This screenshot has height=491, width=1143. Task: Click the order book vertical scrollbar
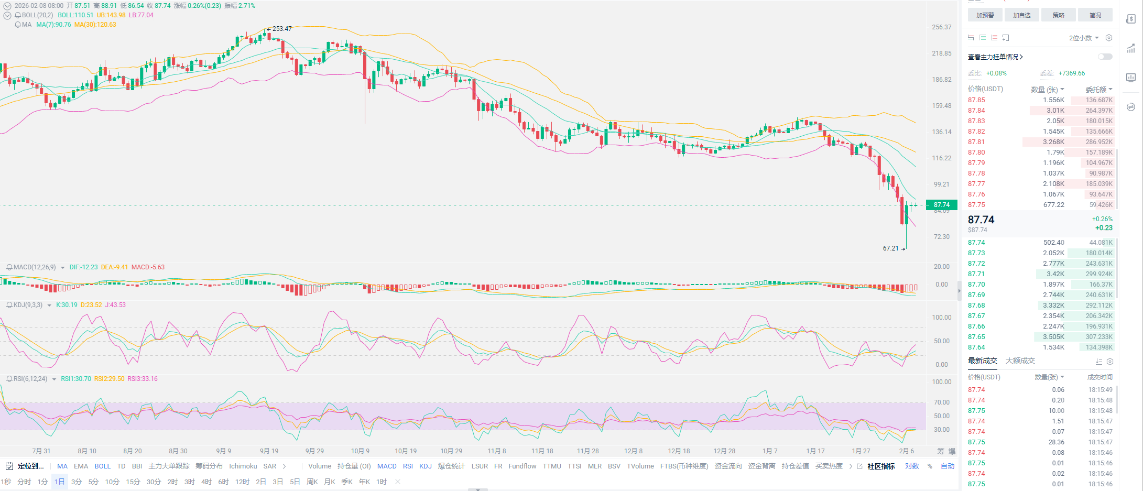pos(1116,178)
